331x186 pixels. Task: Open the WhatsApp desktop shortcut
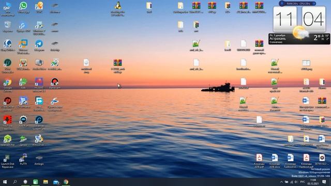click(x=23, y=8)
